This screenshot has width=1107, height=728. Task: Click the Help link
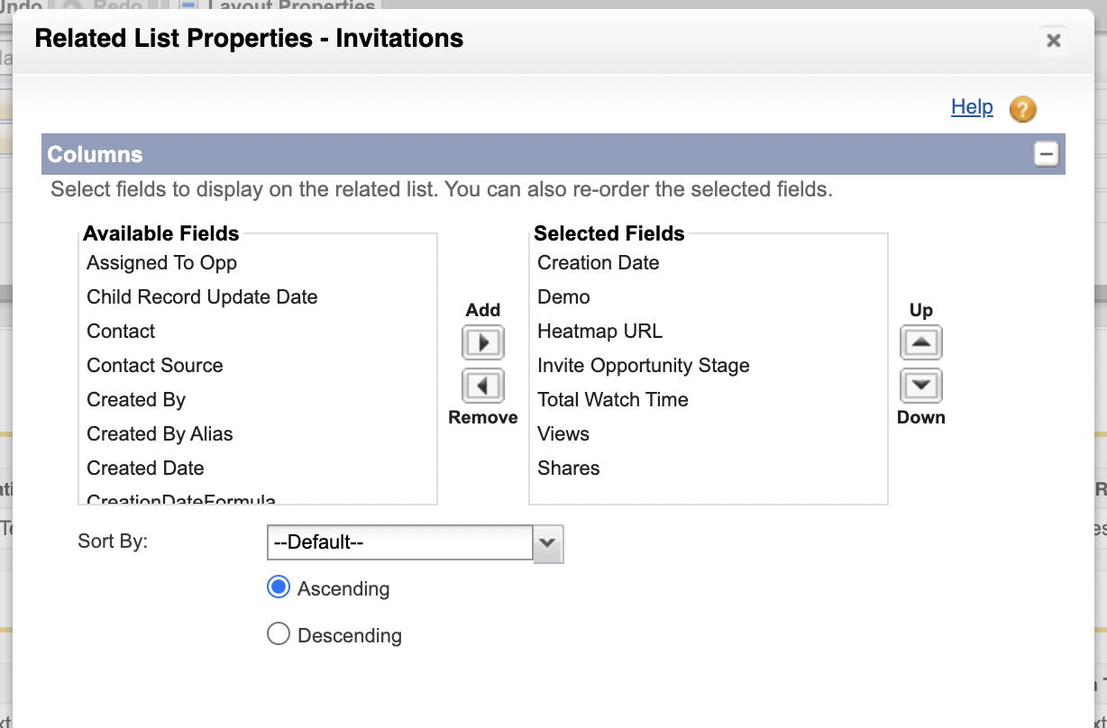click(x=972, y=107)
